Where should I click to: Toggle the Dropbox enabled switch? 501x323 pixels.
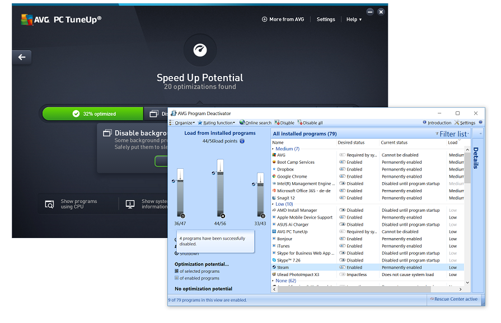coord(342,169)
